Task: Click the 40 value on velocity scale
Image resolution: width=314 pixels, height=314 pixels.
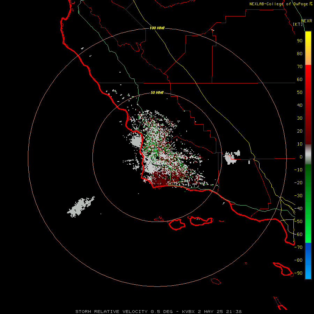Action: tap(300, 105)
